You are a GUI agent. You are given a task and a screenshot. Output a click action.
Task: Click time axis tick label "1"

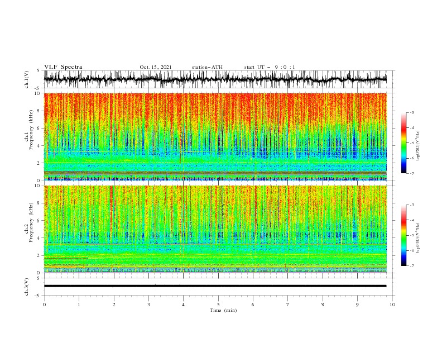pyautogui.click(x=79, y=305)
